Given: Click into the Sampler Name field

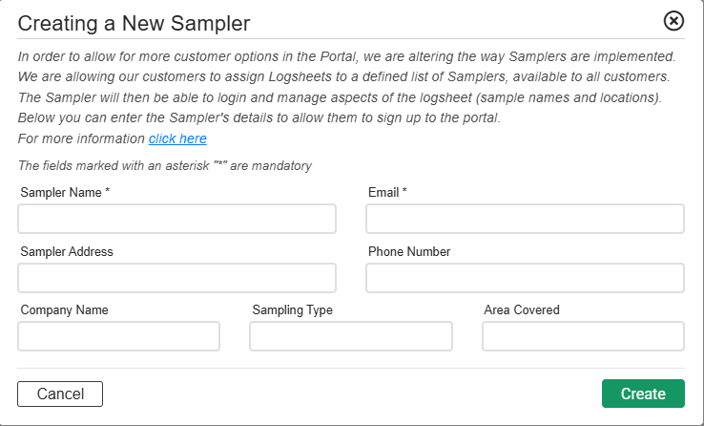Looking at the screenshot, I should pyautogui.click(x=176, y=219).
